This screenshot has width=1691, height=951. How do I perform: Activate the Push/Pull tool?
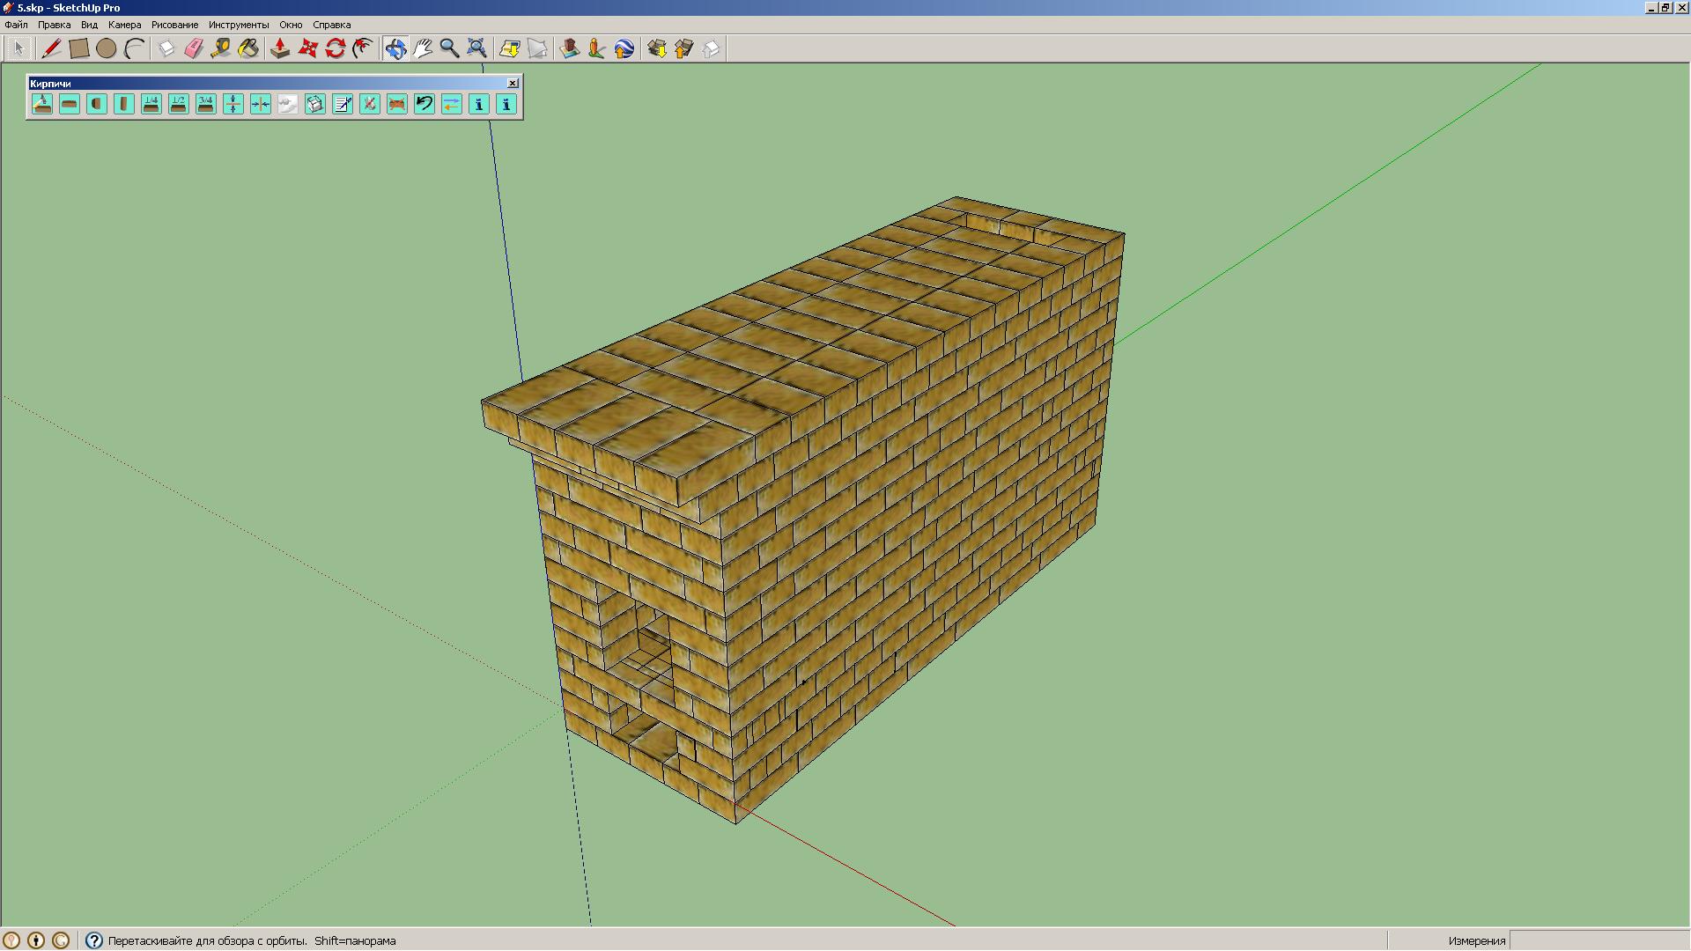(x=280, y=48)
